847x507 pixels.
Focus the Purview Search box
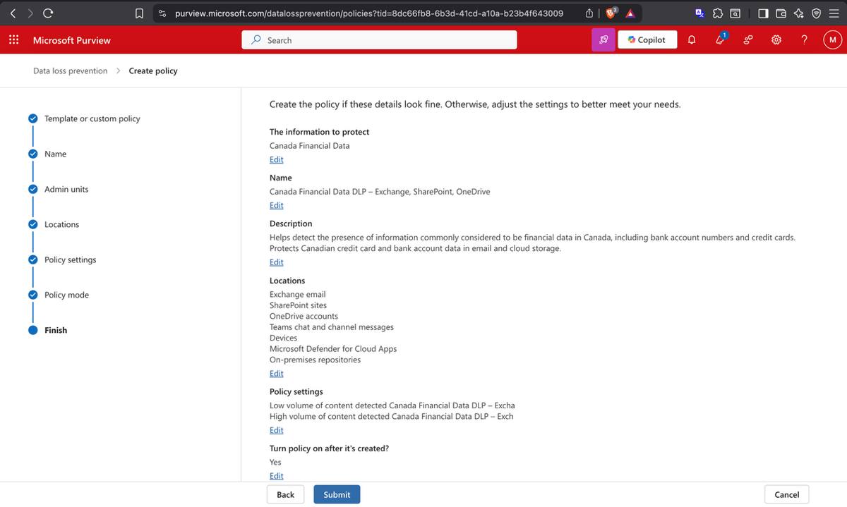(379, 40)
